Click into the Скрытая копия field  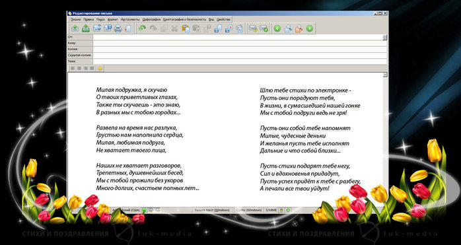click(240, 55)
